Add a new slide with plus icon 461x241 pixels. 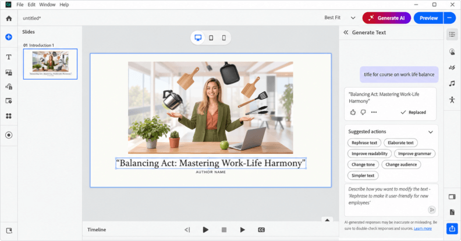[9, 37]
